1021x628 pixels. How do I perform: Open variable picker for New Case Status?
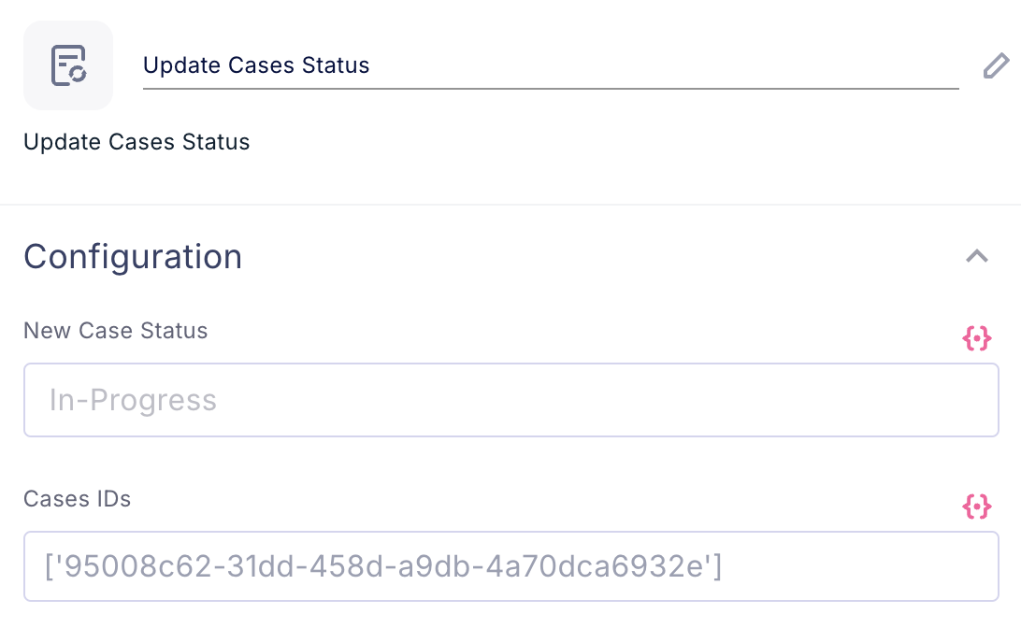(x=976, y=338)
